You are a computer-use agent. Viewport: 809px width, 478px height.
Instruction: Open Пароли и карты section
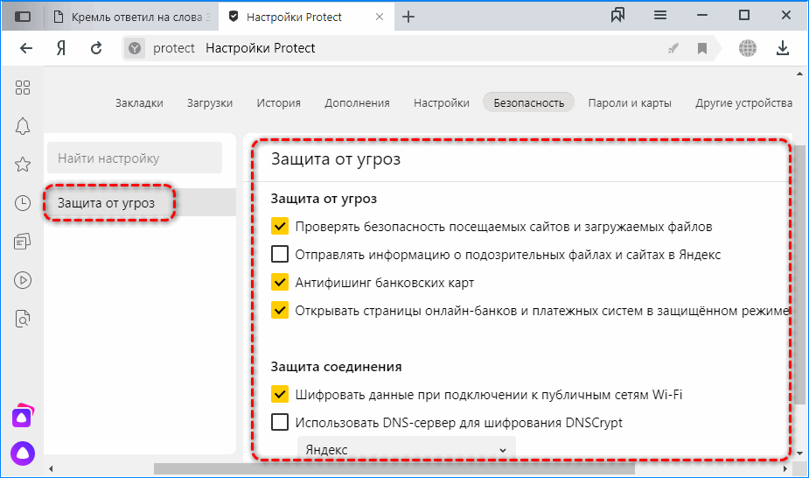point(630,102)
